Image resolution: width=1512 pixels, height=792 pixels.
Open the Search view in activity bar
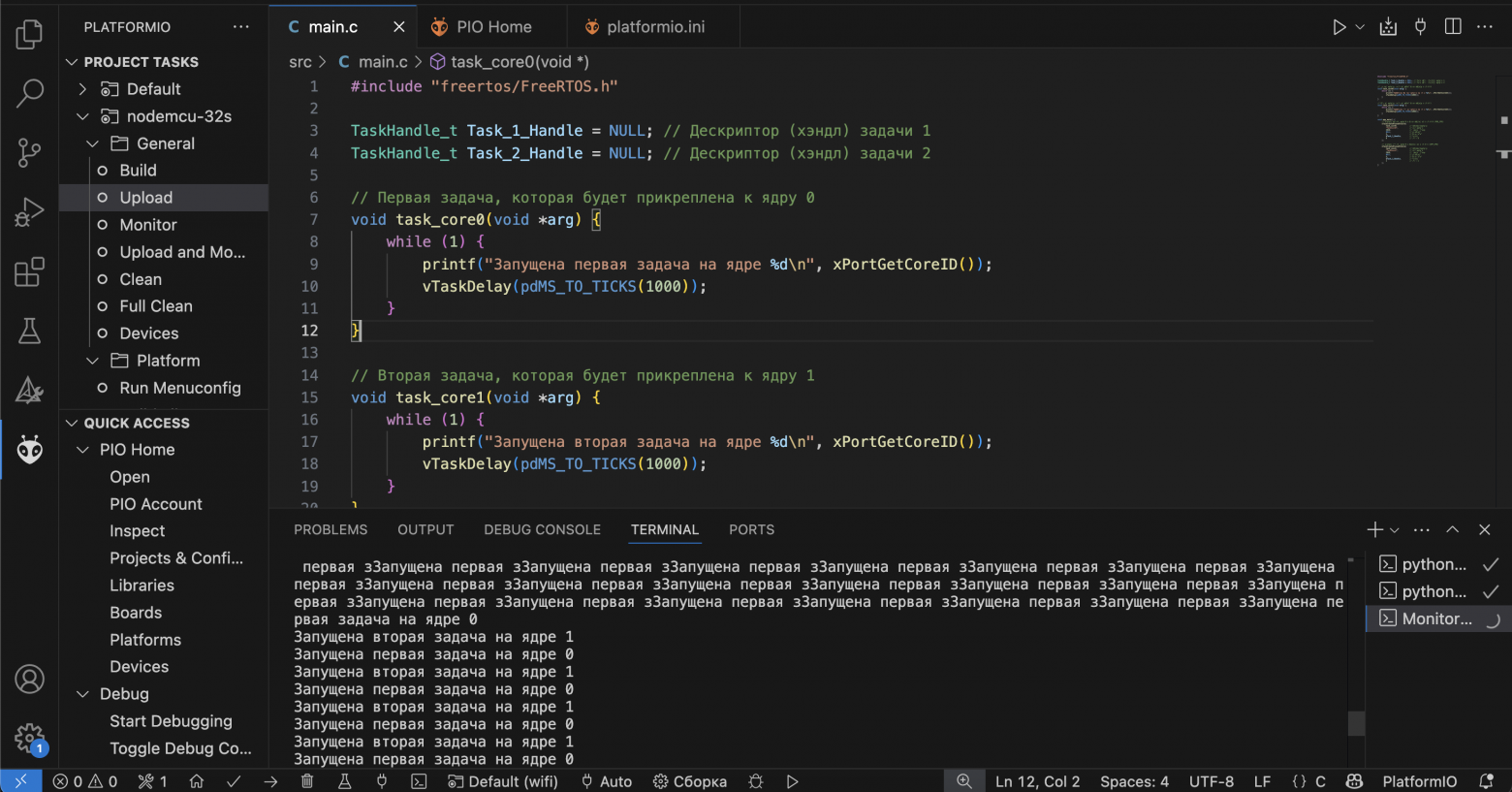coord(30,93)
